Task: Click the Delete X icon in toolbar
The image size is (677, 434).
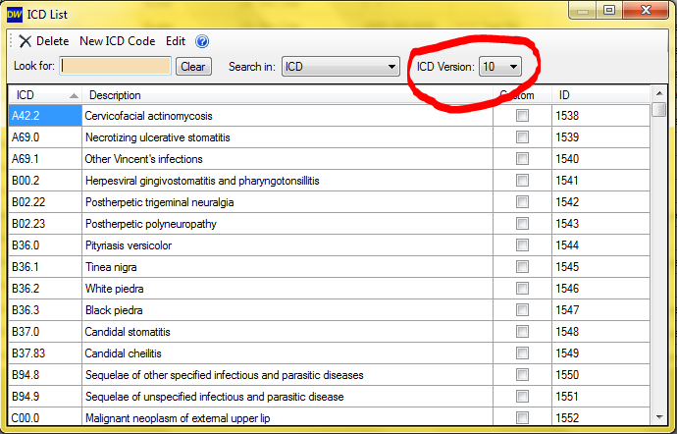Action: 26,41
